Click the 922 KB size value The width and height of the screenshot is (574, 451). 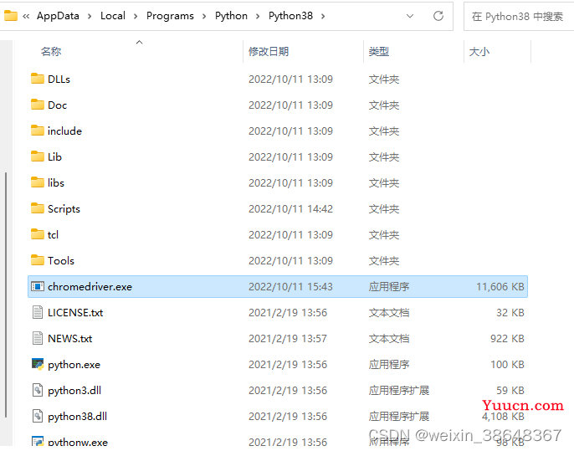point(507,339)
